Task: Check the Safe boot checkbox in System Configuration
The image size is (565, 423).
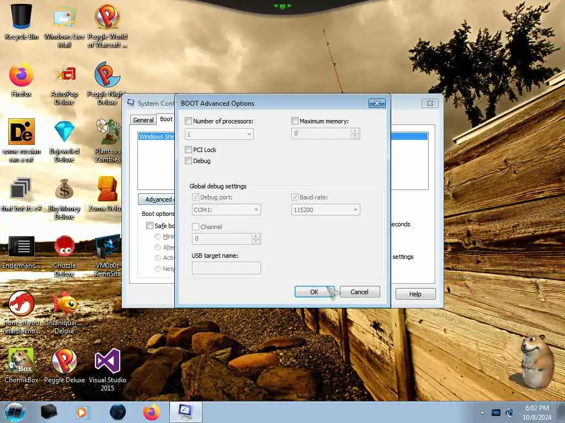Action: [x=150, y=225]
